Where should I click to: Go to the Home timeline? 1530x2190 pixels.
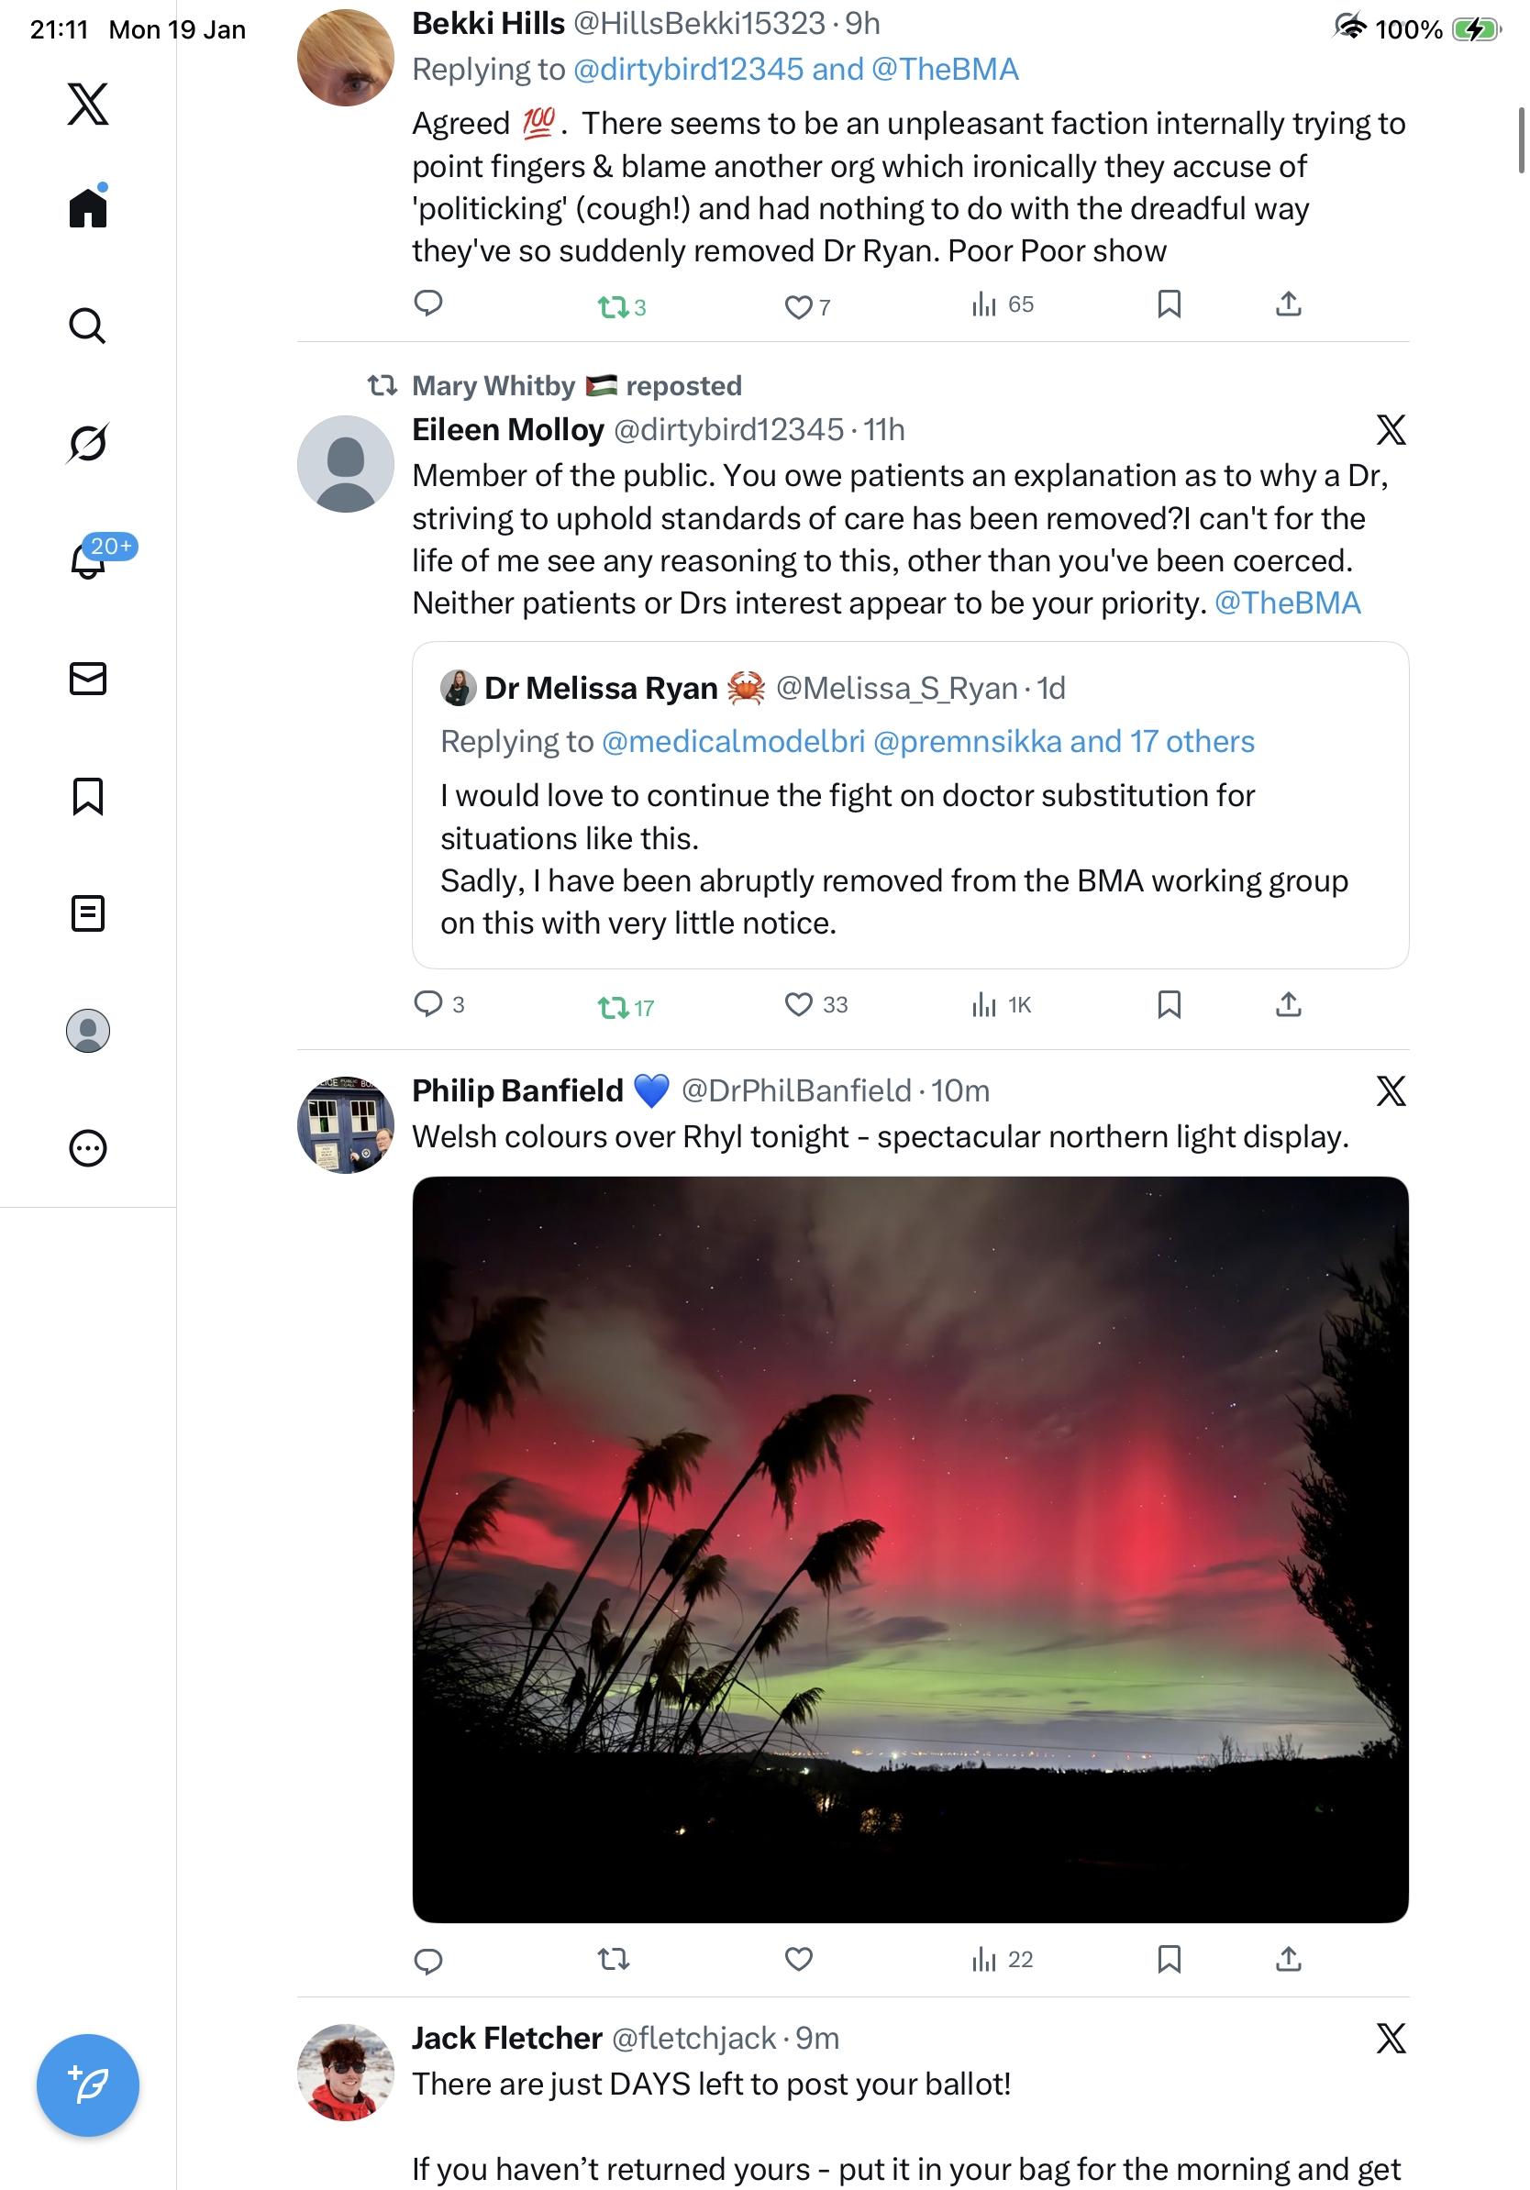click(88, 207)
